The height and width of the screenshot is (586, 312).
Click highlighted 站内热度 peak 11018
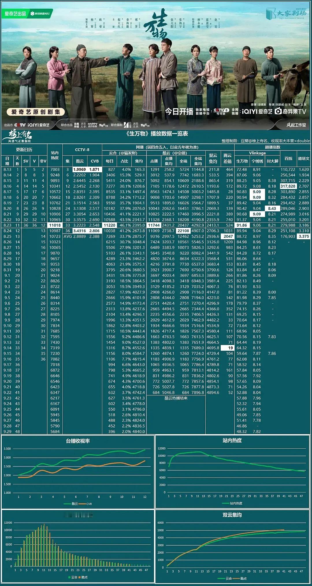point(55,225)
